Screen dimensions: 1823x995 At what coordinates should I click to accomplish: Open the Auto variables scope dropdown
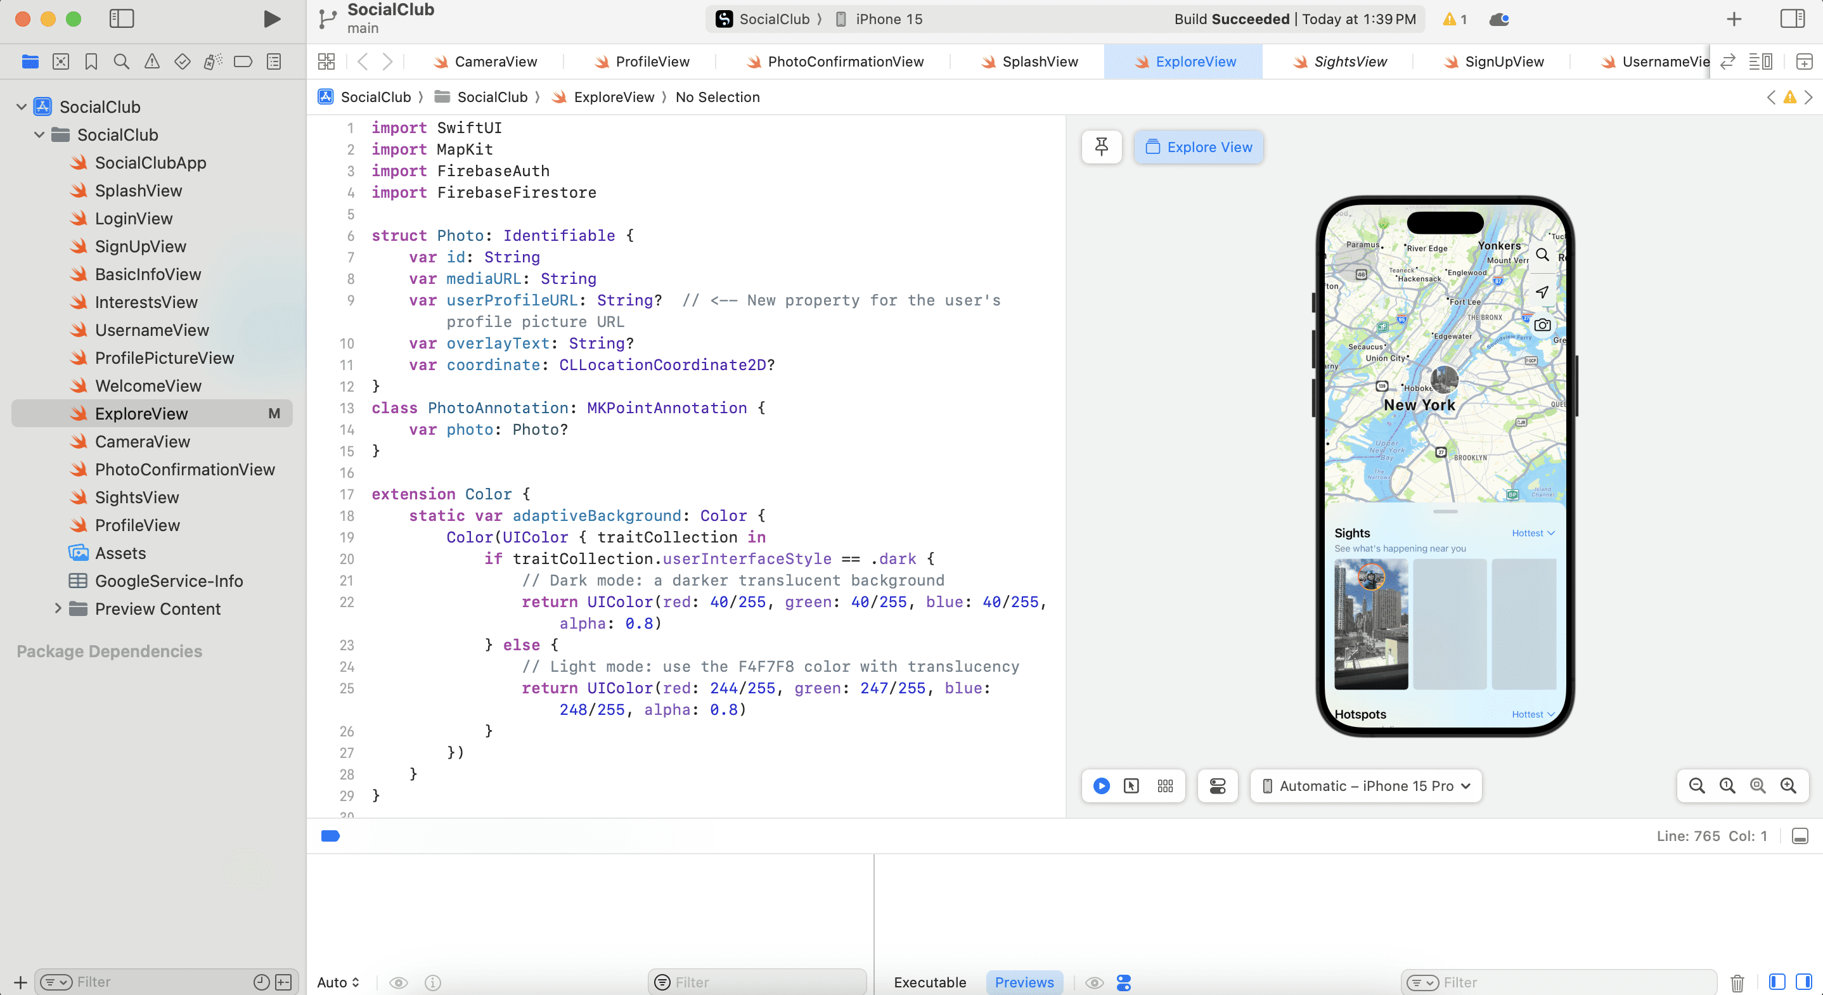(338, 982)
